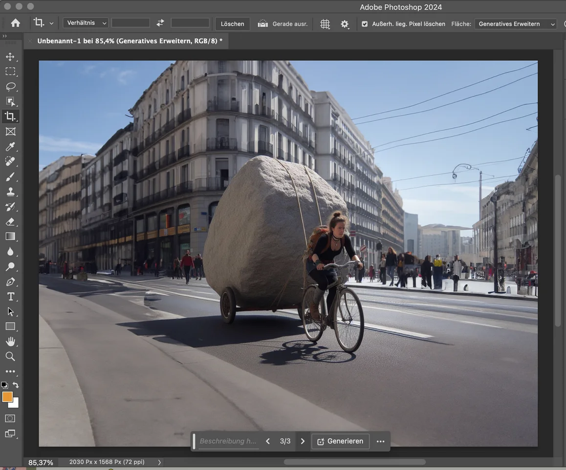Viewport: 566px width, 470px height.
Task: Select the Eraser tool
Action: click(10, 222)
